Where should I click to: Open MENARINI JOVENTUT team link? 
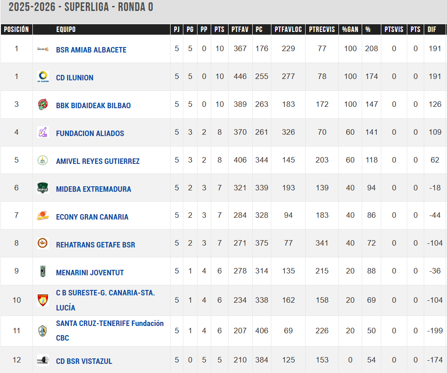(90, 273)
